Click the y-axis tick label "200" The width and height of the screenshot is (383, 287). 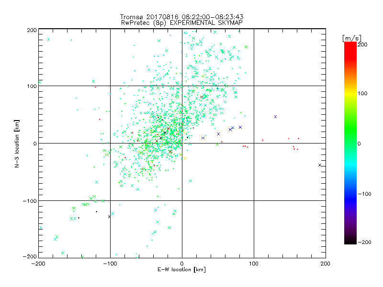32,30
